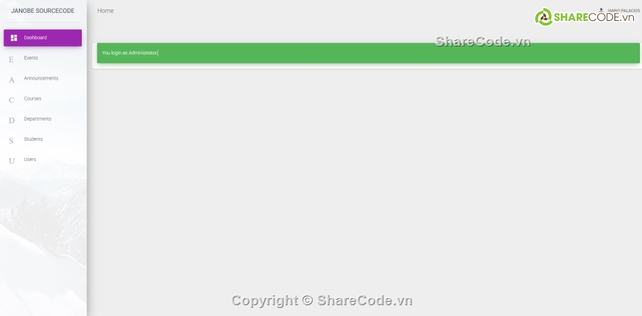This screenshot has width=642, height=316.
Task: Go to the Events page
Action: 31,58
